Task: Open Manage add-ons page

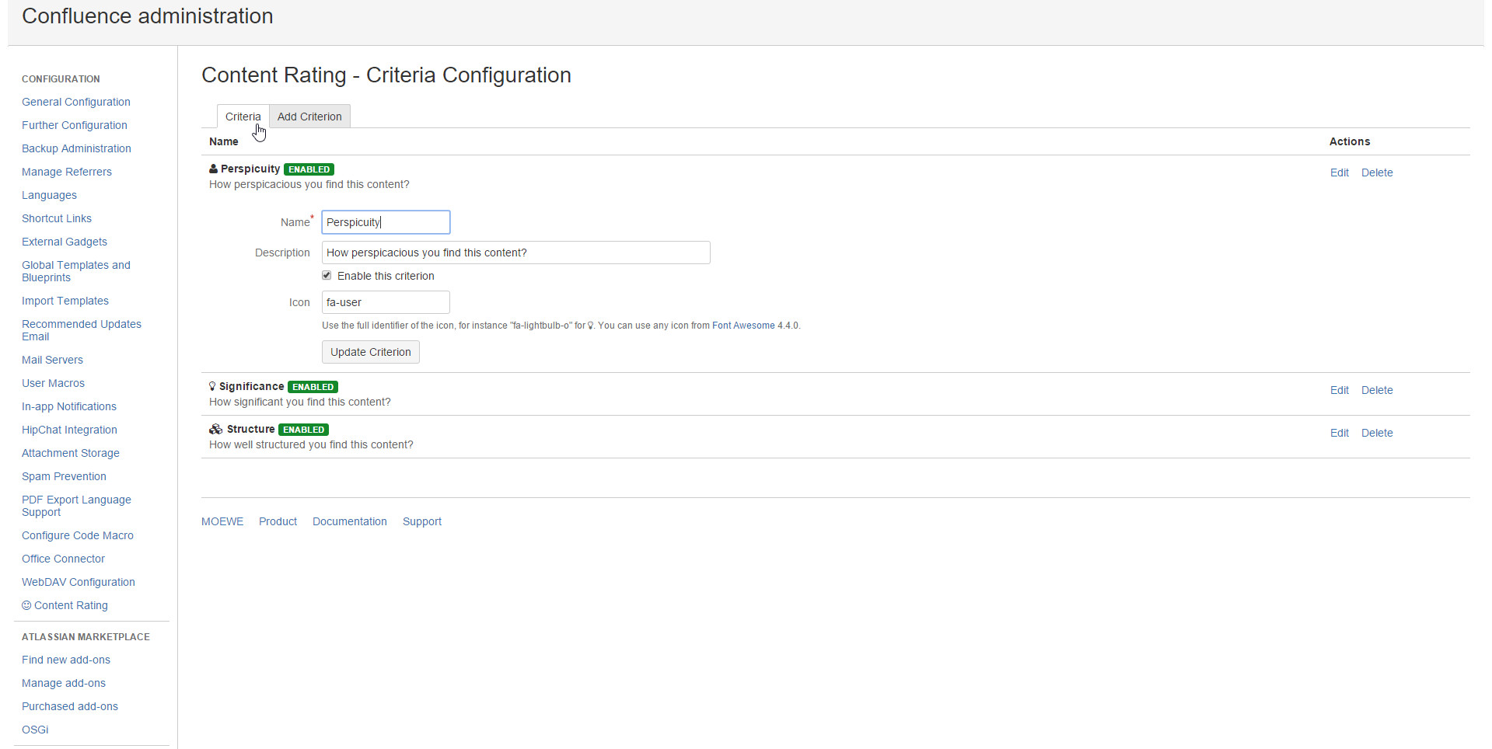Action: coord(64,683)
